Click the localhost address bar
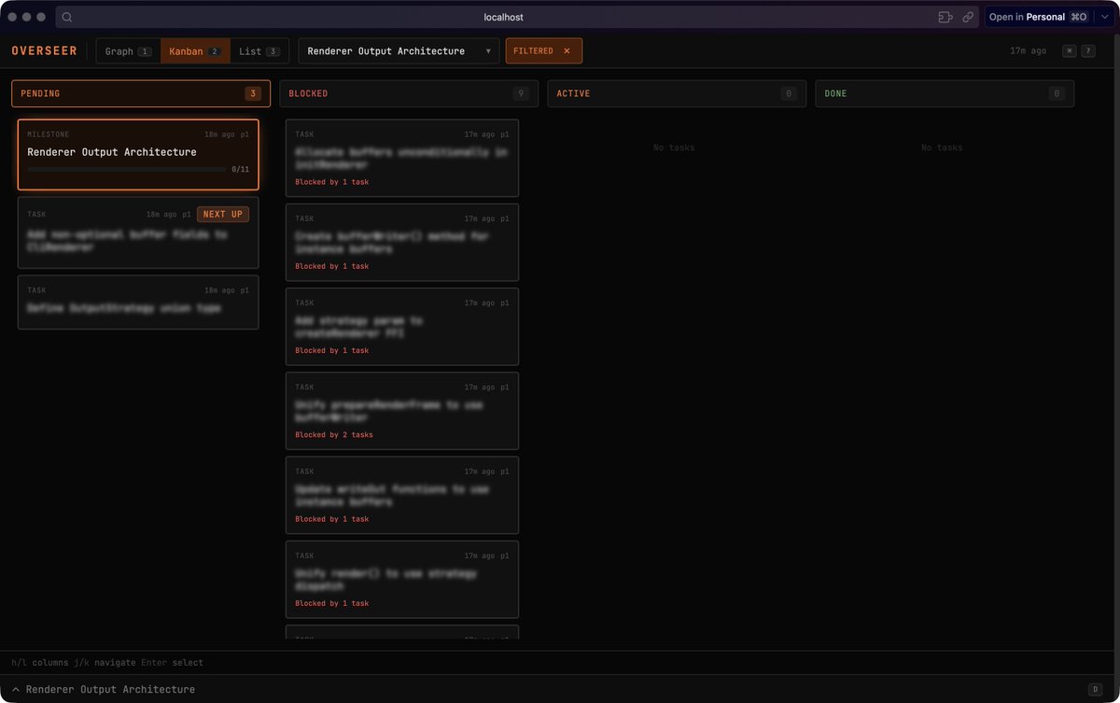This screenshot has width=1120, height=703. [x=503, y=17]
